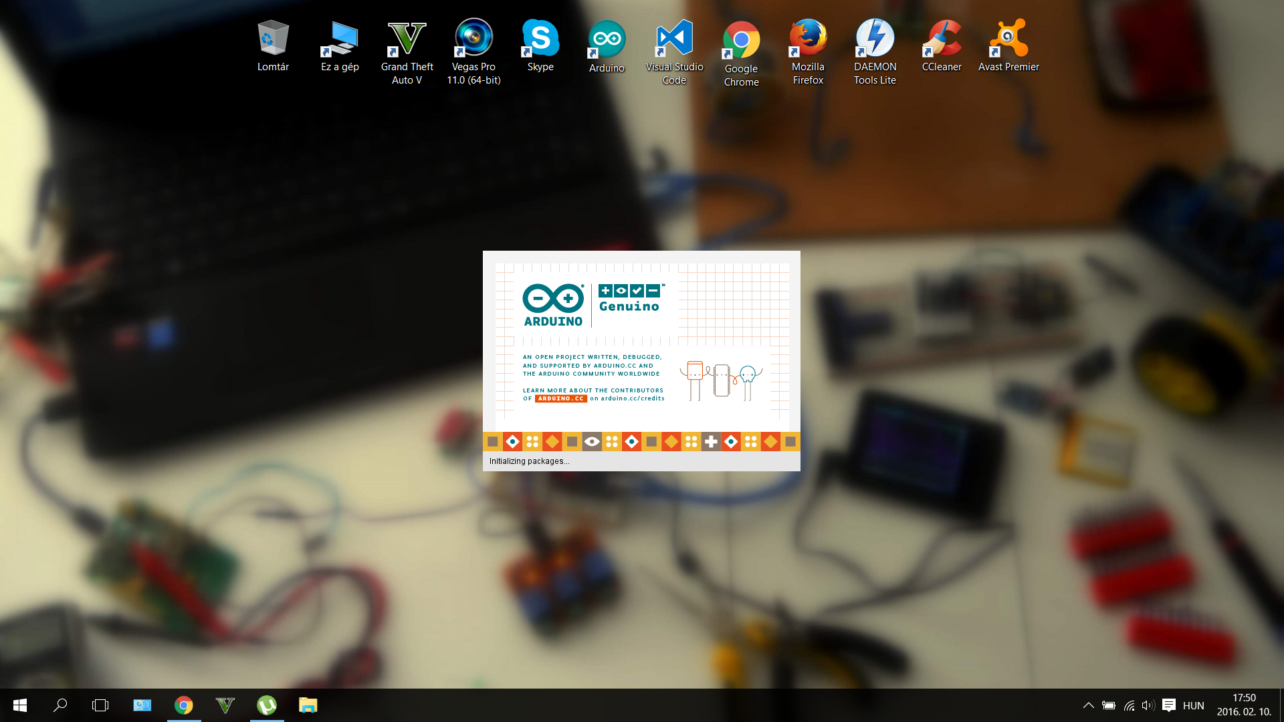This screenshot has height=722, width=1284.
Task: Open Action Center notification toggle
Action: pos(1168,705)
